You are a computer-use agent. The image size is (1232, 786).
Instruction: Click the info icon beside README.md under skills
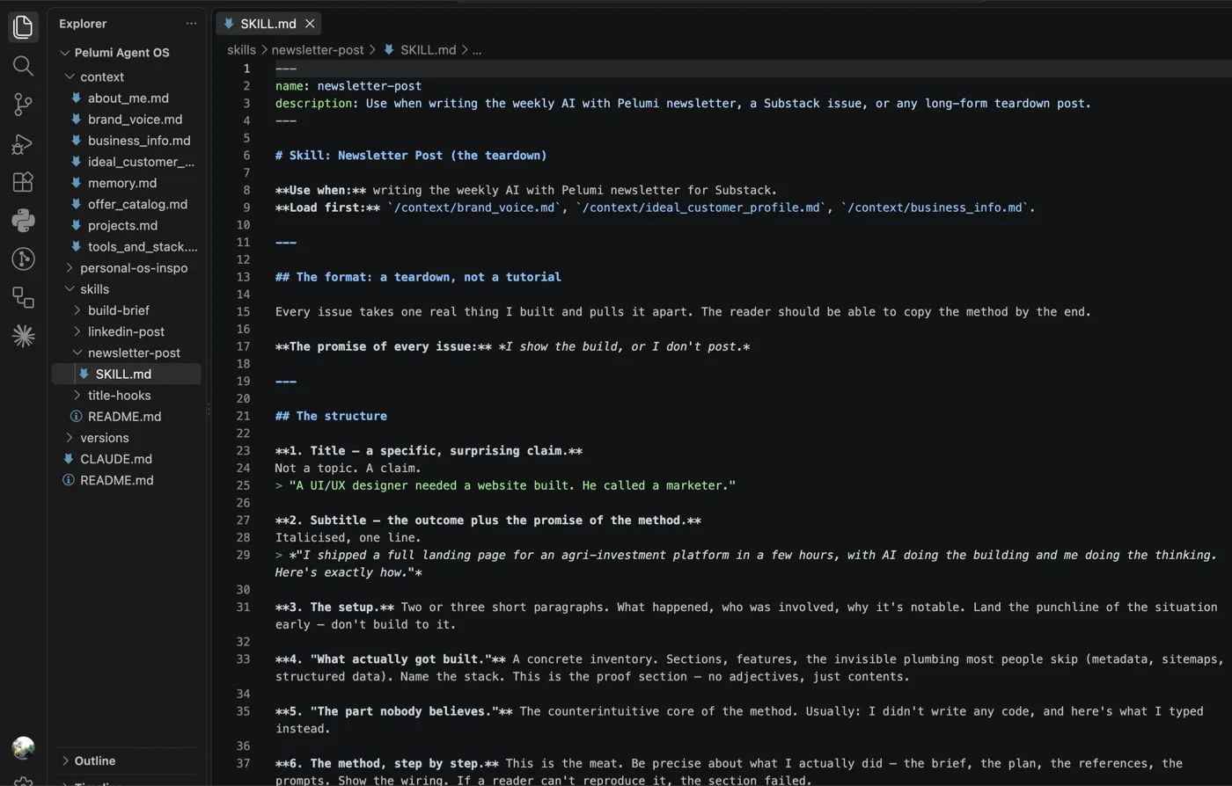tap(77, 417)
